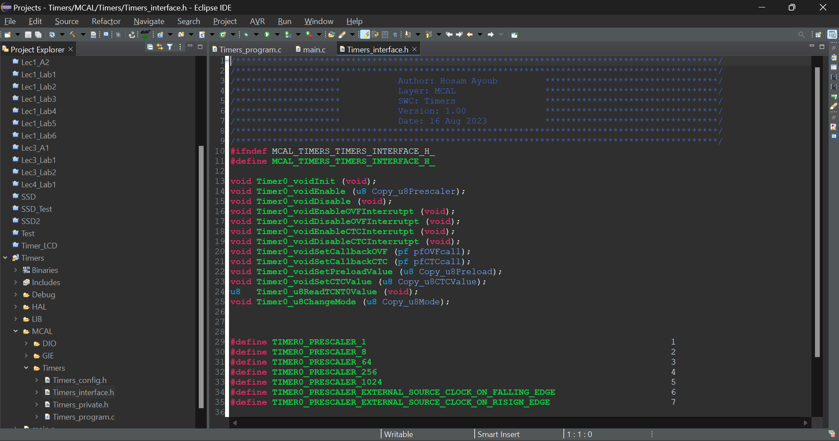This screenshot has width=839, height=441.
Task: Select Timers_config.h in Project Explorer
Action: coord(80,380)
